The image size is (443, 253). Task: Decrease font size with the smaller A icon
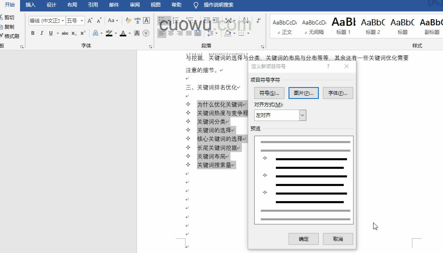tap(99, 20)
